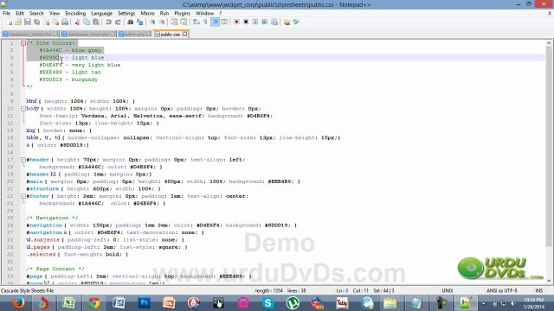
Task: Open the File menu
Action: pos(6,14)
